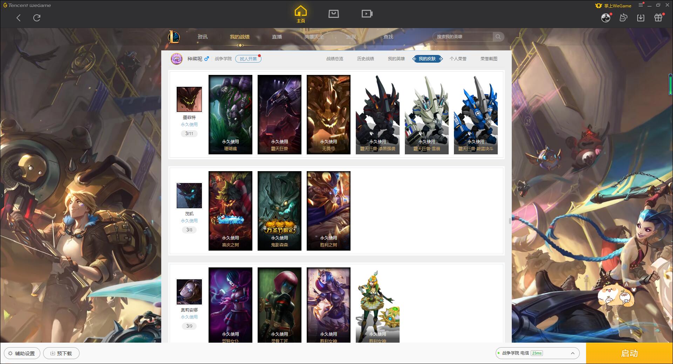
Task: Click 奥莉安娜 champion portrait
Action: click(x=189, y=292)
